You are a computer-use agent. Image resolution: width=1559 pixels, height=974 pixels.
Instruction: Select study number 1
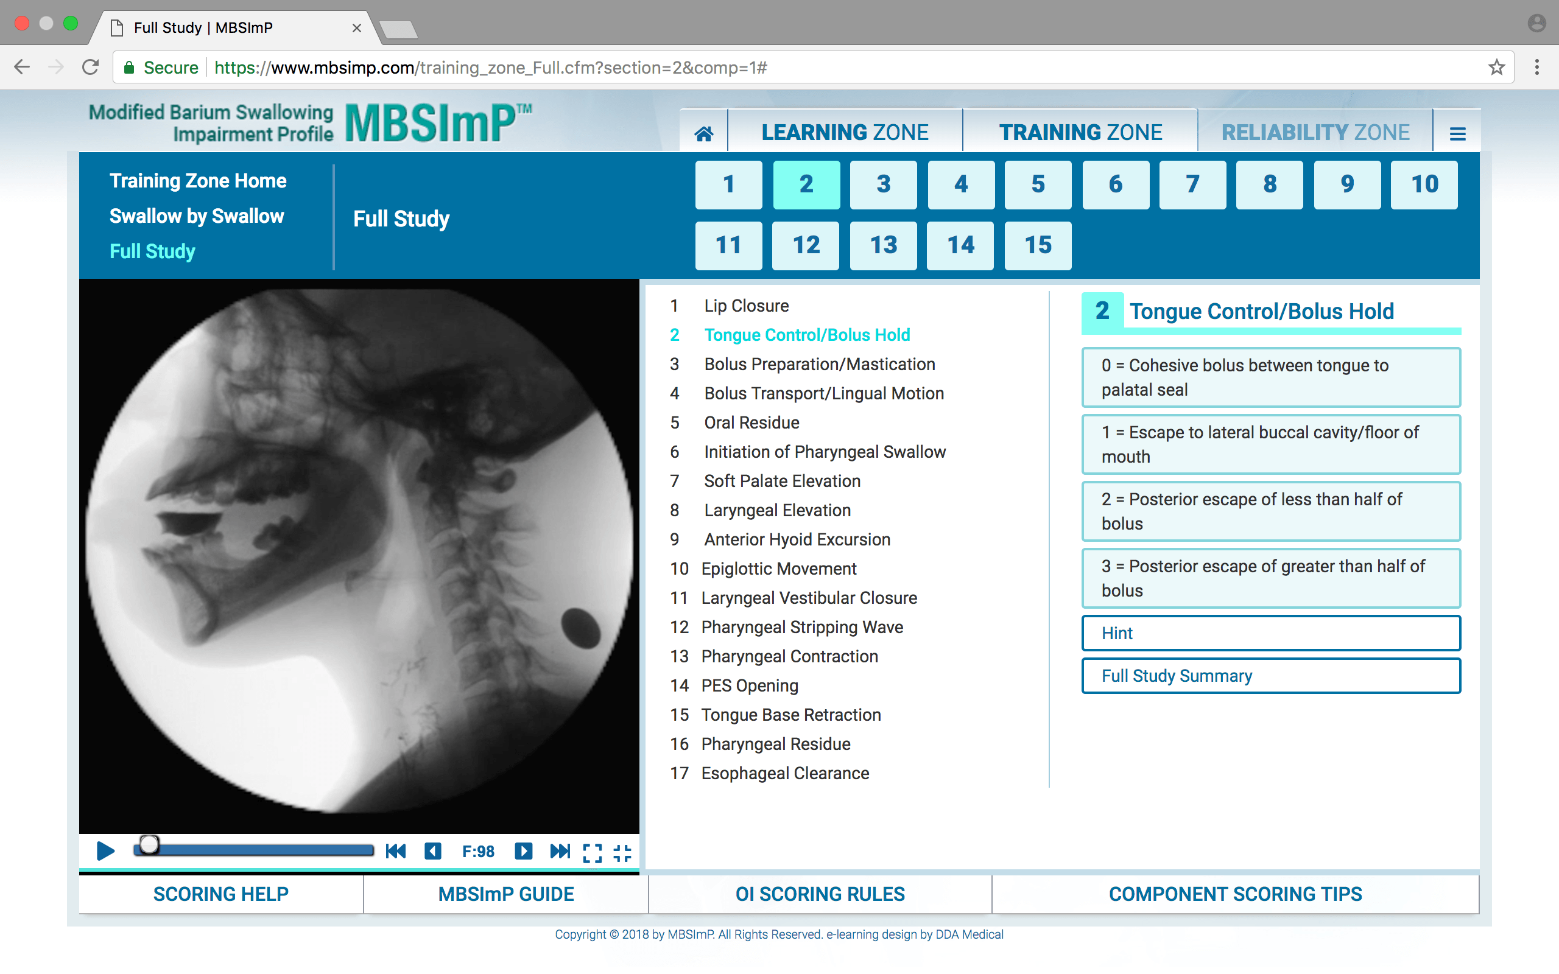[728, 185]
